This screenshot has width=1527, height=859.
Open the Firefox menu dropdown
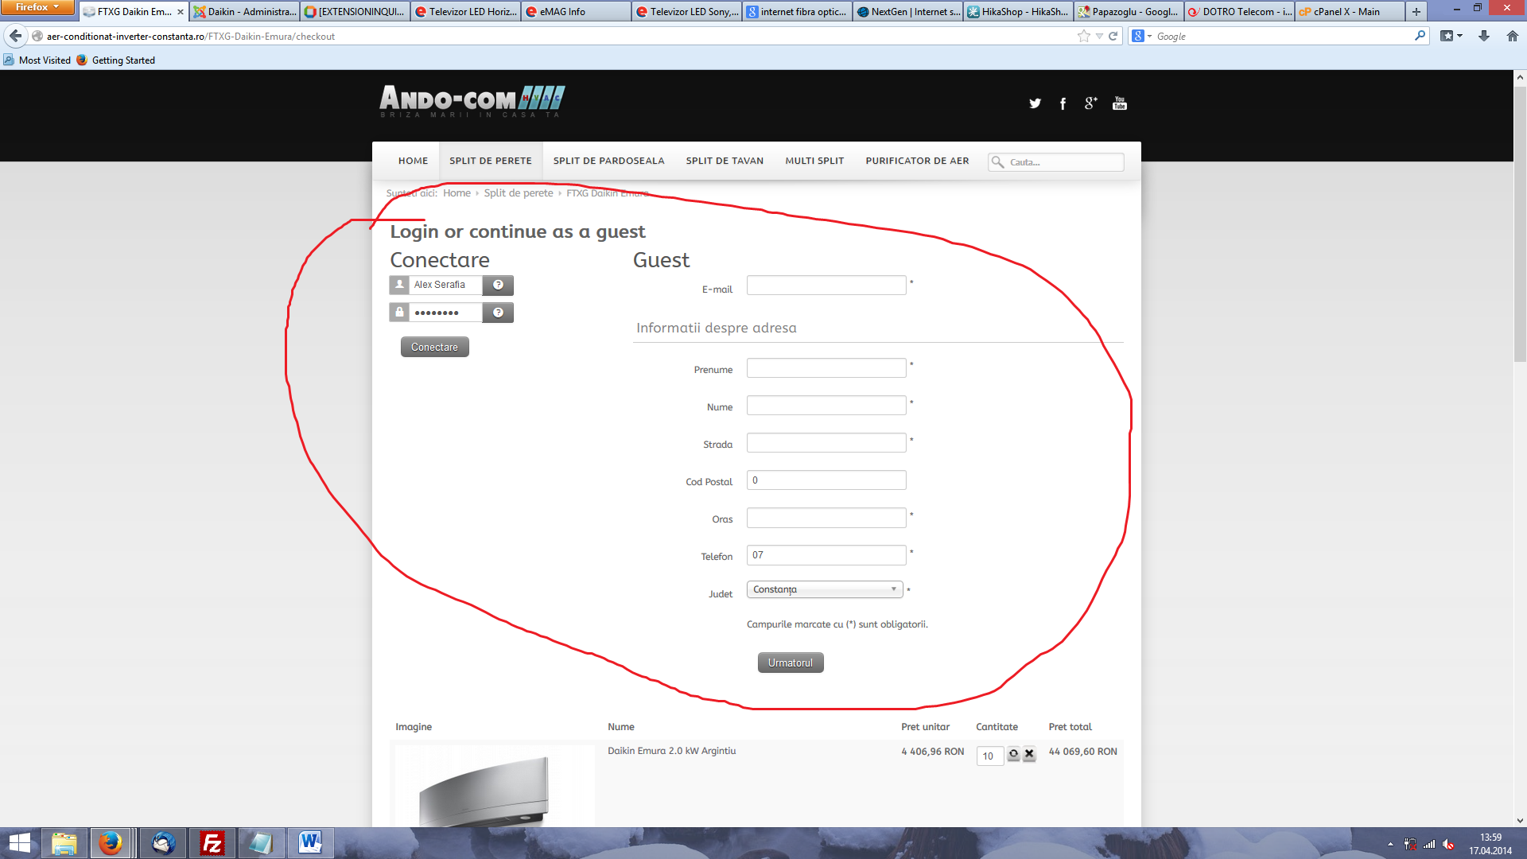pyautogui.click(x=37, y=7)
